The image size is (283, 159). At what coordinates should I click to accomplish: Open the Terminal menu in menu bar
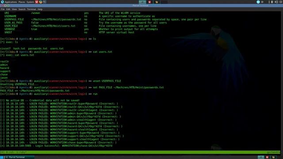(31, 9)
